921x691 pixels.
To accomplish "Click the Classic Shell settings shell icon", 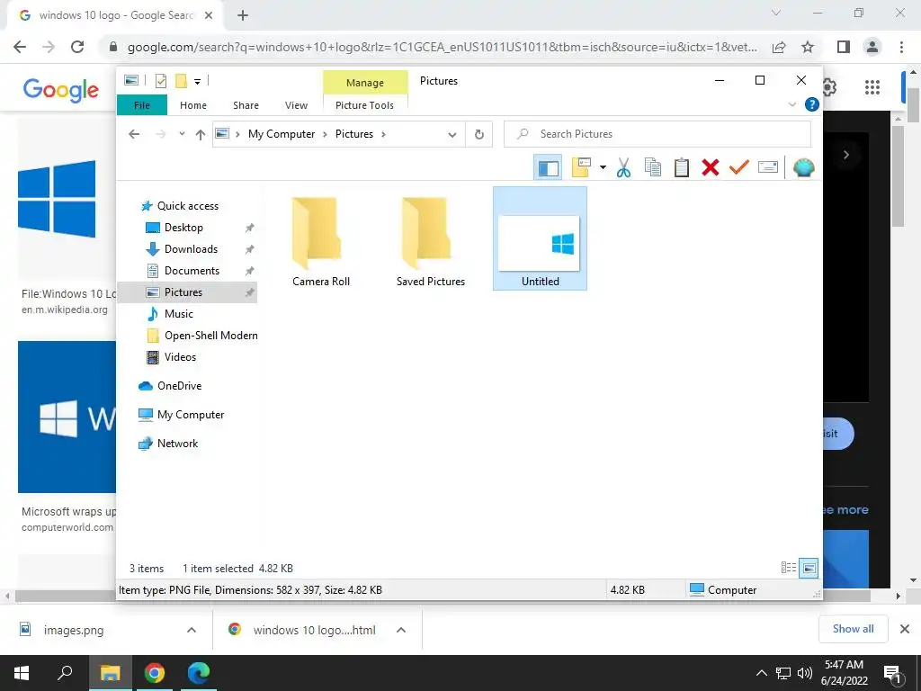I will 803,167.
